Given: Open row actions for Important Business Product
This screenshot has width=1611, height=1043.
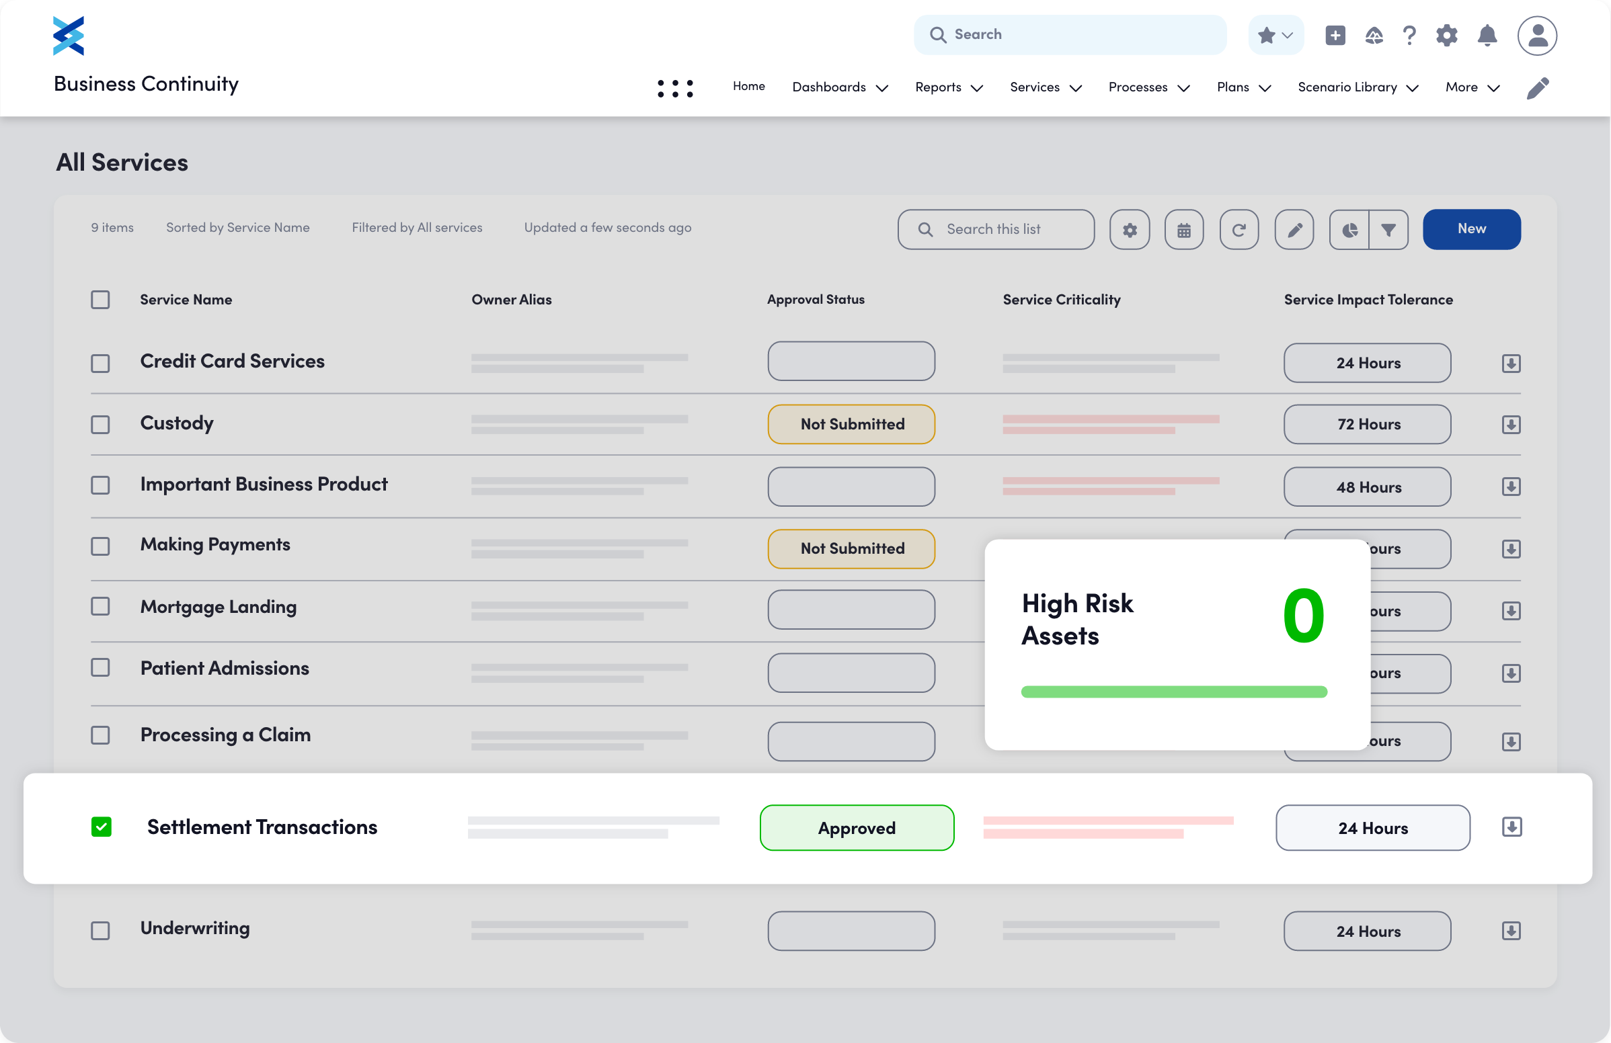Looking at the screenshot, I should point(1511,487).
